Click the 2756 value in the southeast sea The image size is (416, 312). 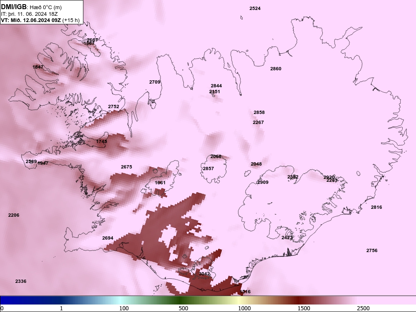coord(371,250)
